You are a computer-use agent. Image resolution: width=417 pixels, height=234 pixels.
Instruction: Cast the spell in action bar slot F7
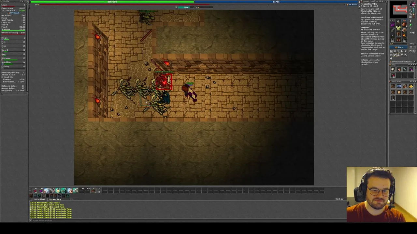70,190
